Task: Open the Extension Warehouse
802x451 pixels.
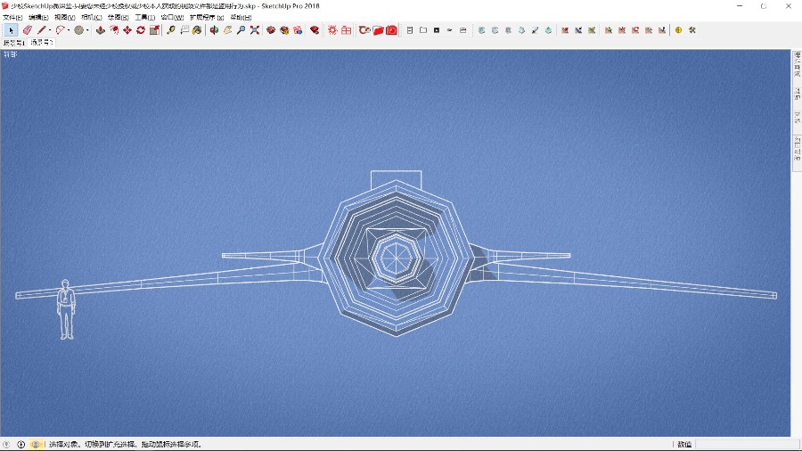Action: pos(284,30)
